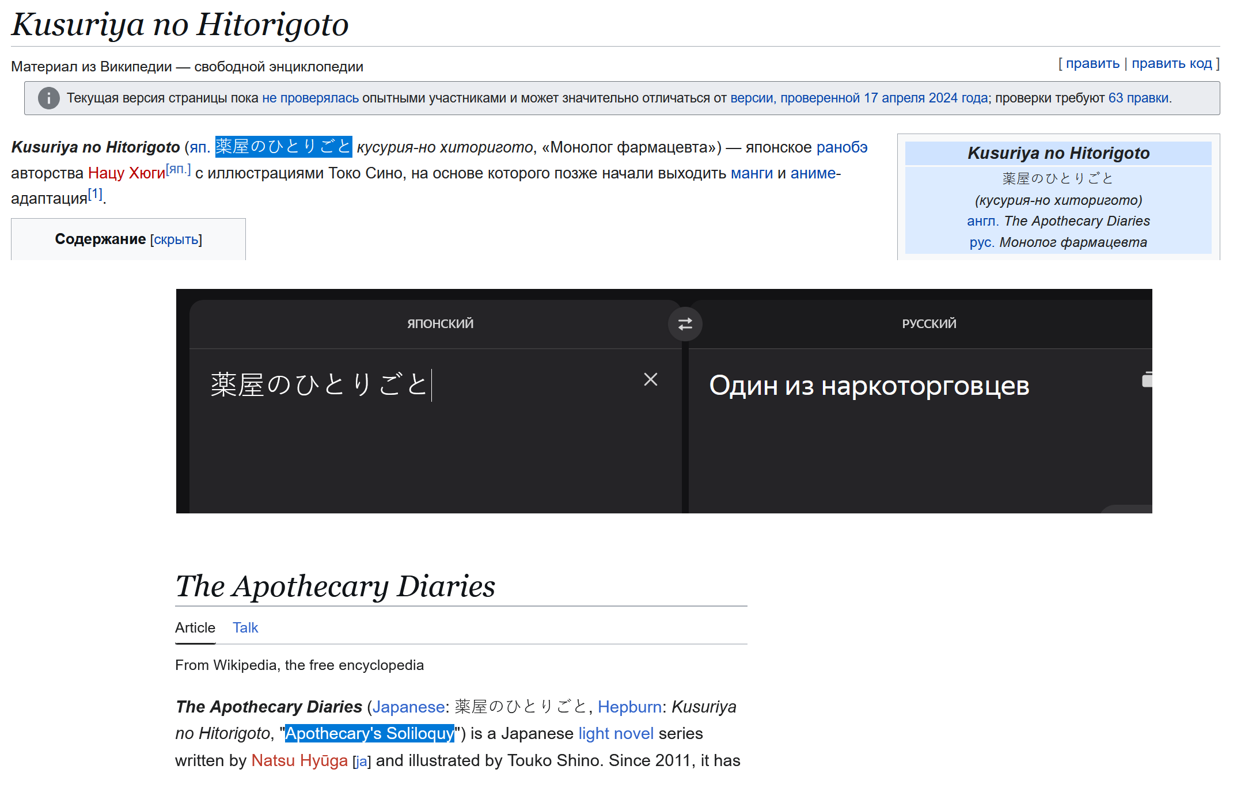Screen dimensions: 1237x796
Task: Swap the Japanese and Russian translation languages
Action: [x=685, y=324]
